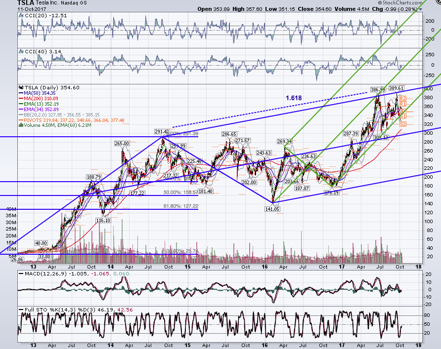Select the EMA(13) 352.19 legend entry
Screen dimensions: 441x349
tap(41, 104)
